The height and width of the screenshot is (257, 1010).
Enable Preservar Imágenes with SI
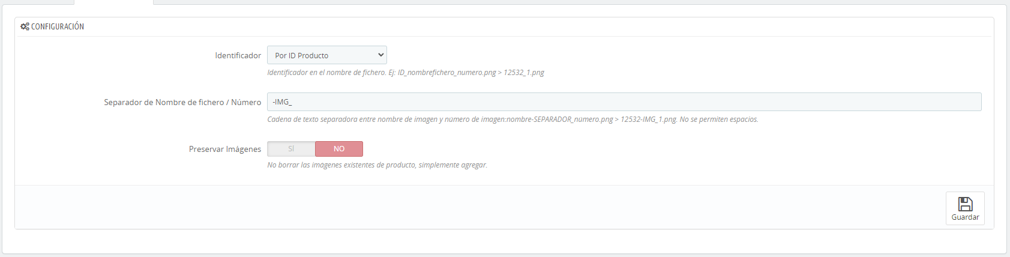click(x=291, y=149)
